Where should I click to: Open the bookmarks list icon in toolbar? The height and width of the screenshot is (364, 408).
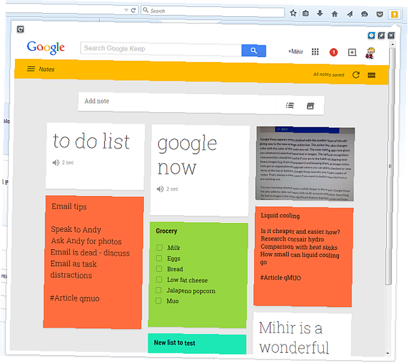click(306, 13)
